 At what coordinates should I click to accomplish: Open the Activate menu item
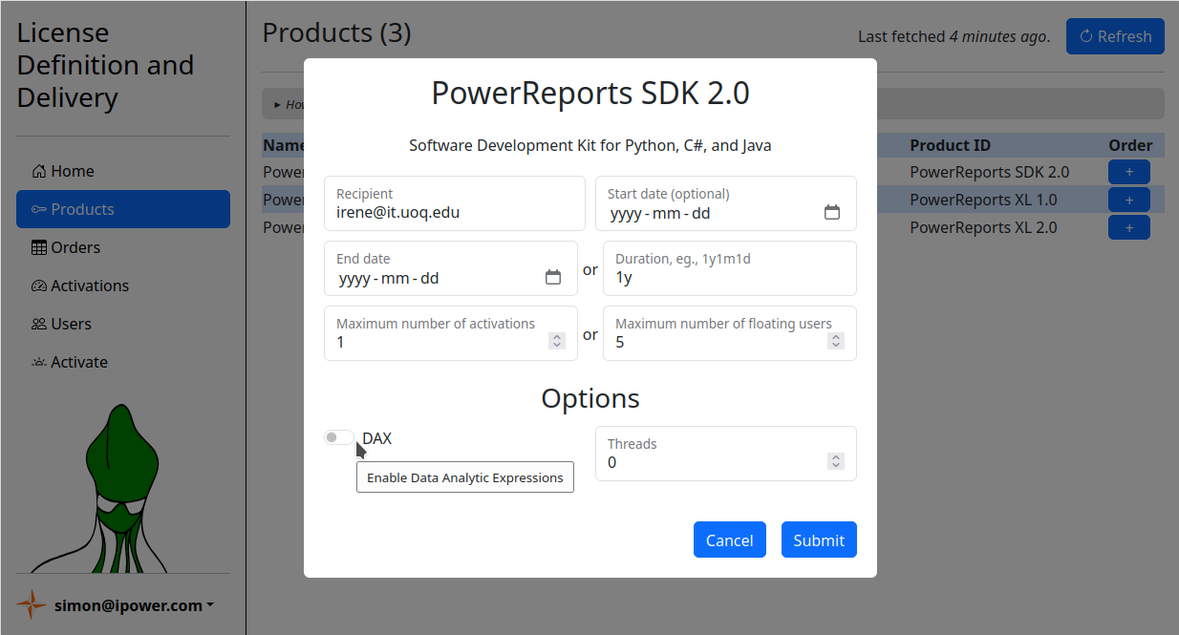78,362
